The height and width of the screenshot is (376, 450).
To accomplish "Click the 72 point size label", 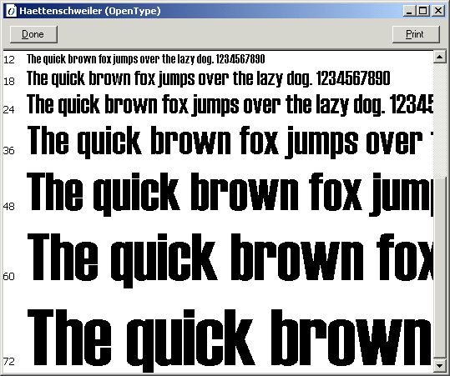I will [x=8, y=361].
